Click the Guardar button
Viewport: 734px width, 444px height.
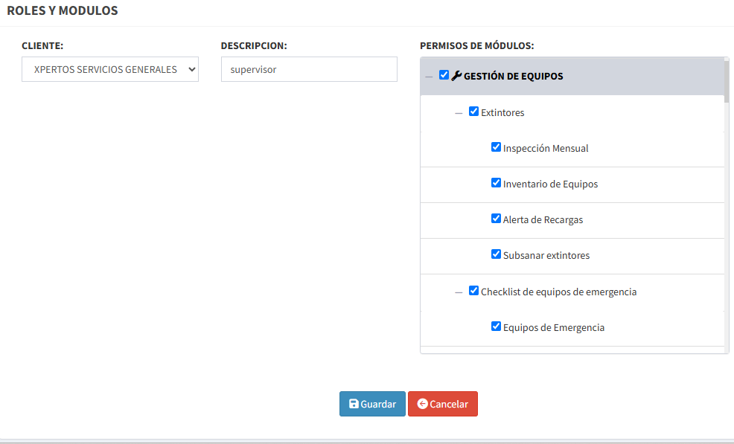(x=372, y=404)
